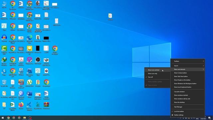Choose Show windows stacked
Viewport: 213px width, 120px height.
pos(188,95)
